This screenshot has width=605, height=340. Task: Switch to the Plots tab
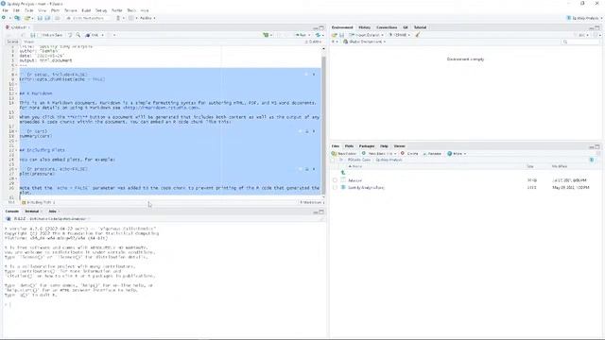coord(349,146)
